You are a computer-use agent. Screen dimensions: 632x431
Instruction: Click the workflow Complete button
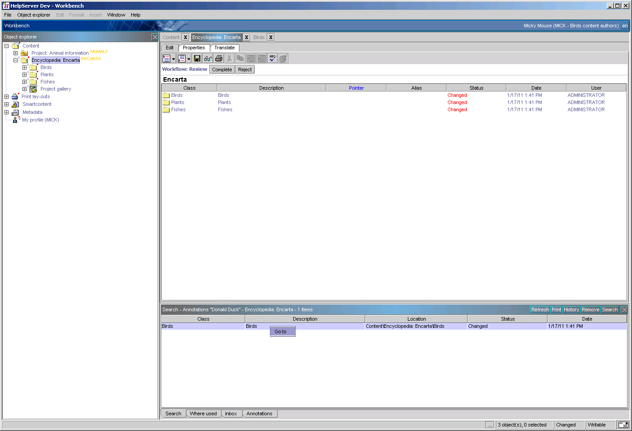click(222, 70)
